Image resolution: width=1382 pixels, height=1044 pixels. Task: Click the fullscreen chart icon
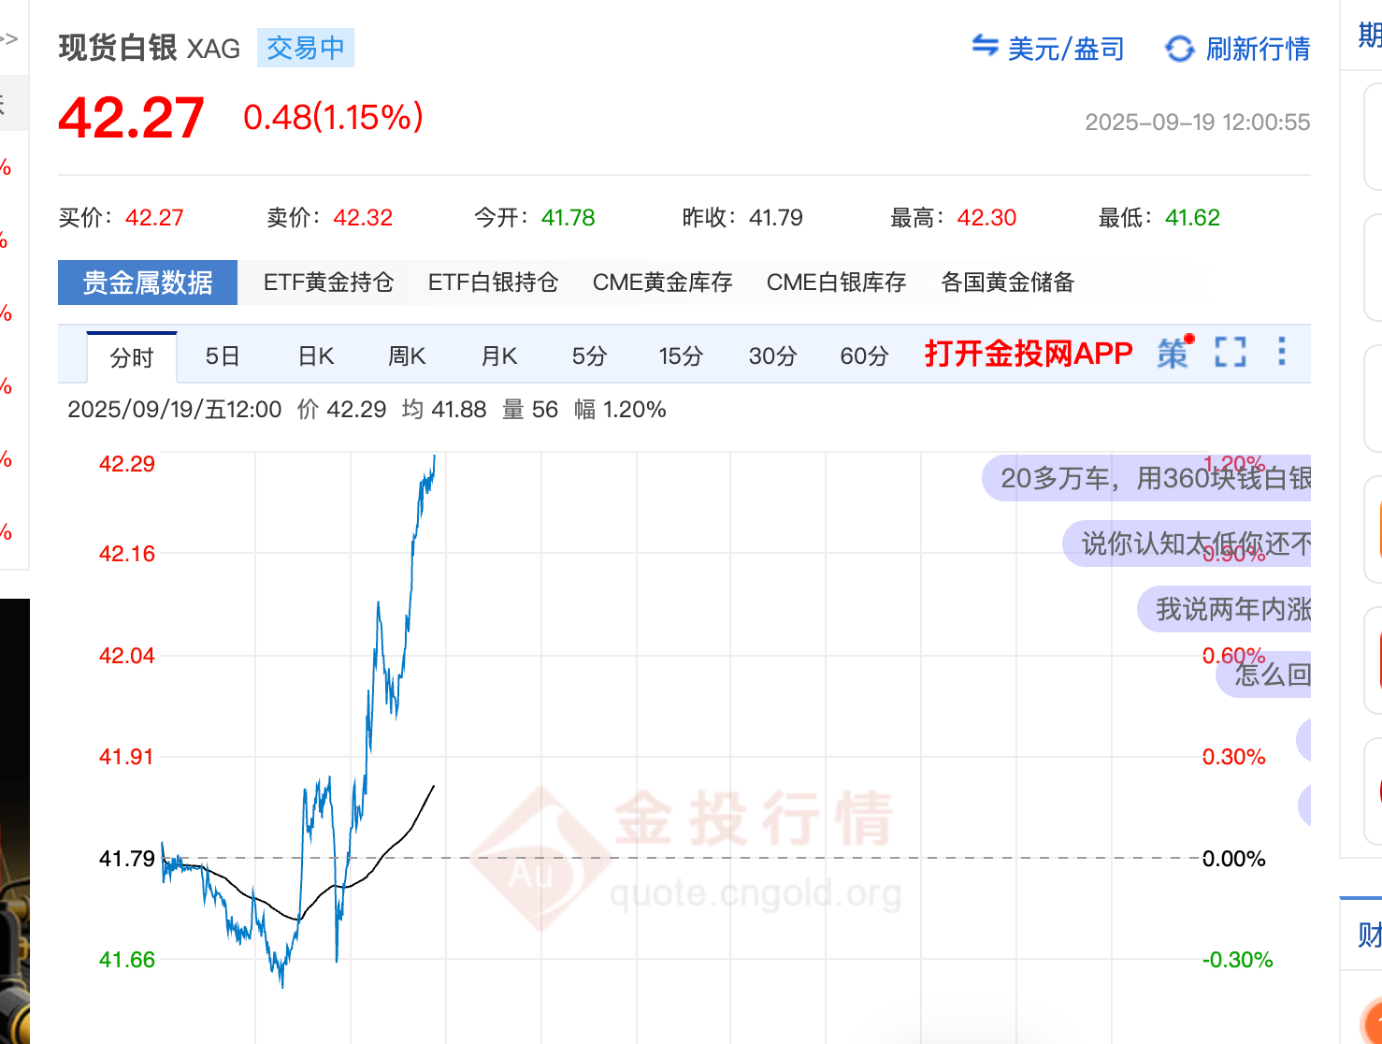pyautogui.click(x=1231, y=353)
